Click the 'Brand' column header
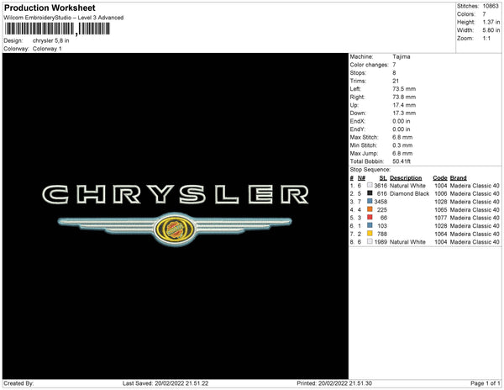504x390 pixels. point(459,178)
